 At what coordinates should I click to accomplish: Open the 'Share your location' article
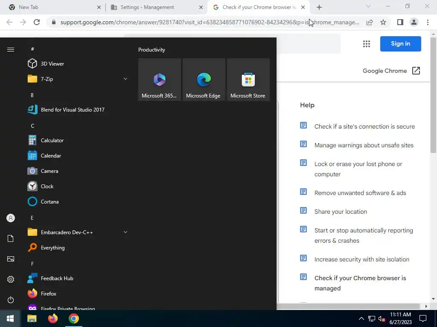[x=341, y=212]
